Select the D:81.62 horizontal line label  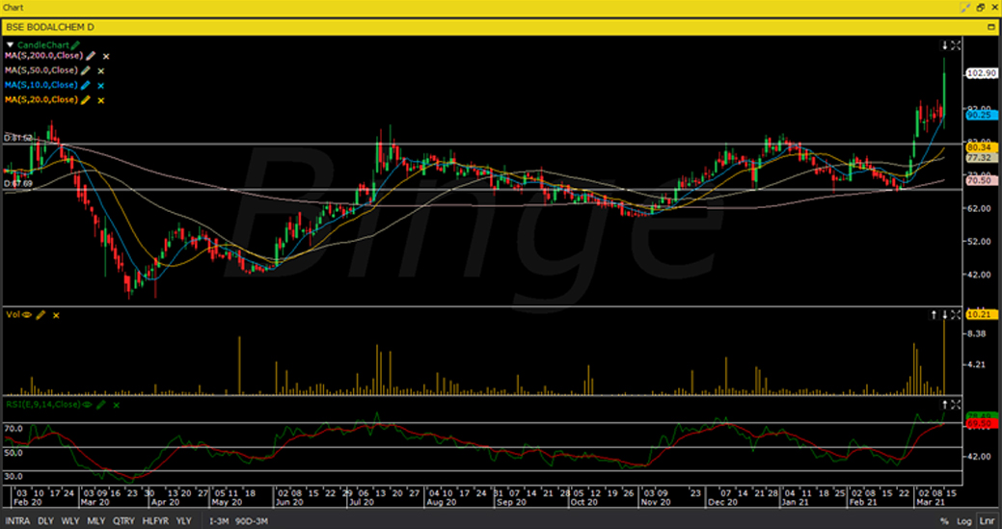point(18,138)
